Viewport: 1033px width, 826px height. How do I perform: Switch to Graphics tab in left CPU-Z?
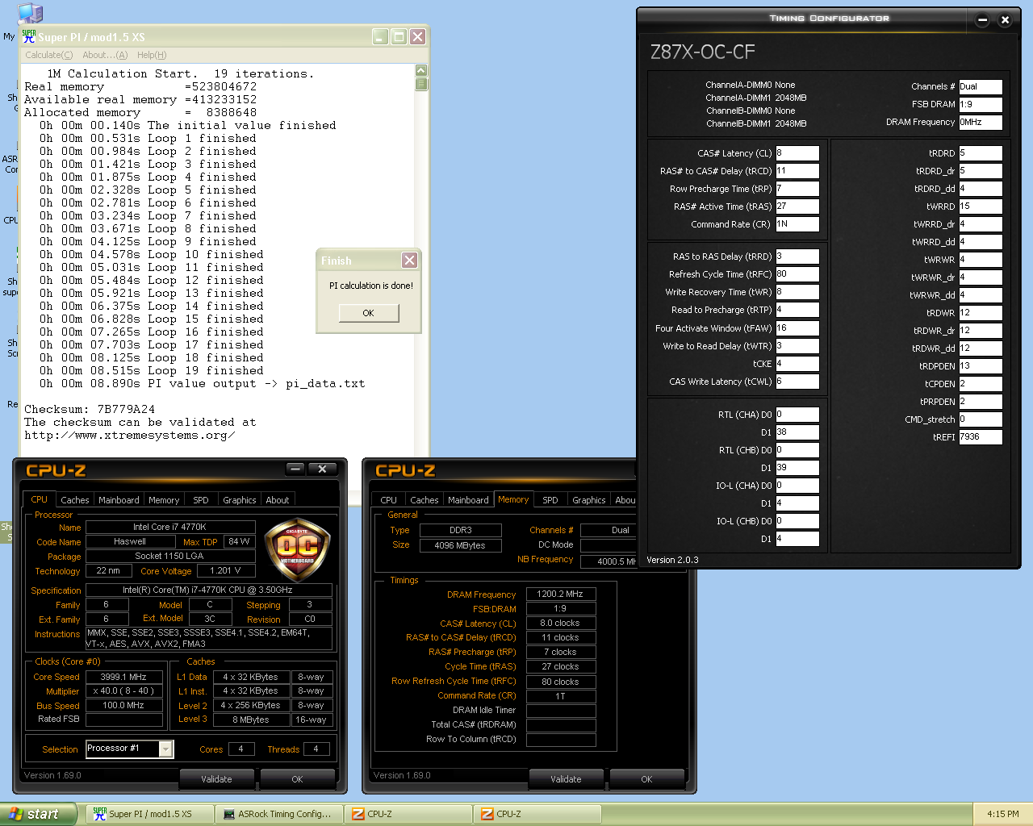(240, 500)
